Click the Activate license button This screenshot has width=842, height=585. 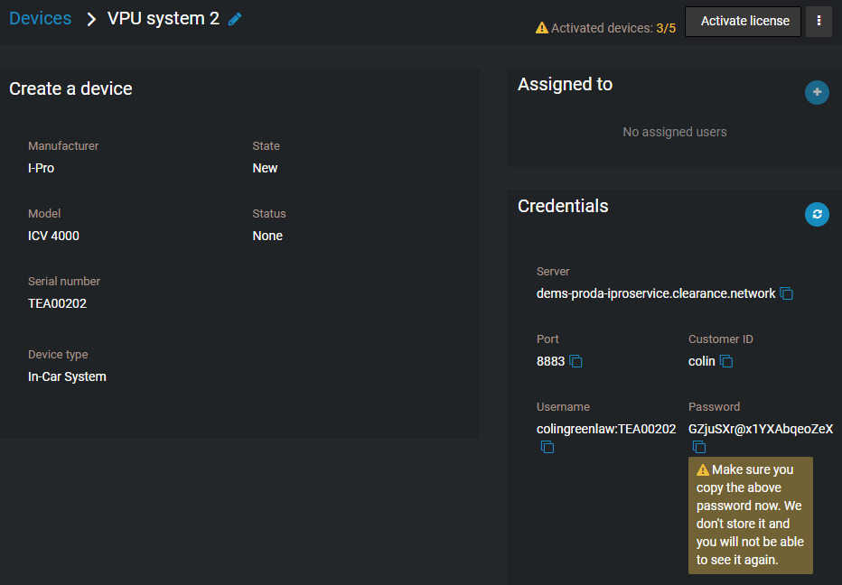tap(744, 22)
